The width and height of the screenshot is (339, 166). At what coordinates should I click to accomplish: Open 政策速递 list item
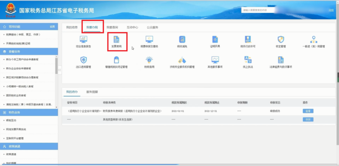pyautogui.click(x=11, y=154)
